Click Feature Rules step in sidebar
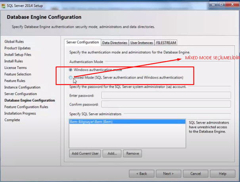This screenshot has width=240, height=182. 15,81
